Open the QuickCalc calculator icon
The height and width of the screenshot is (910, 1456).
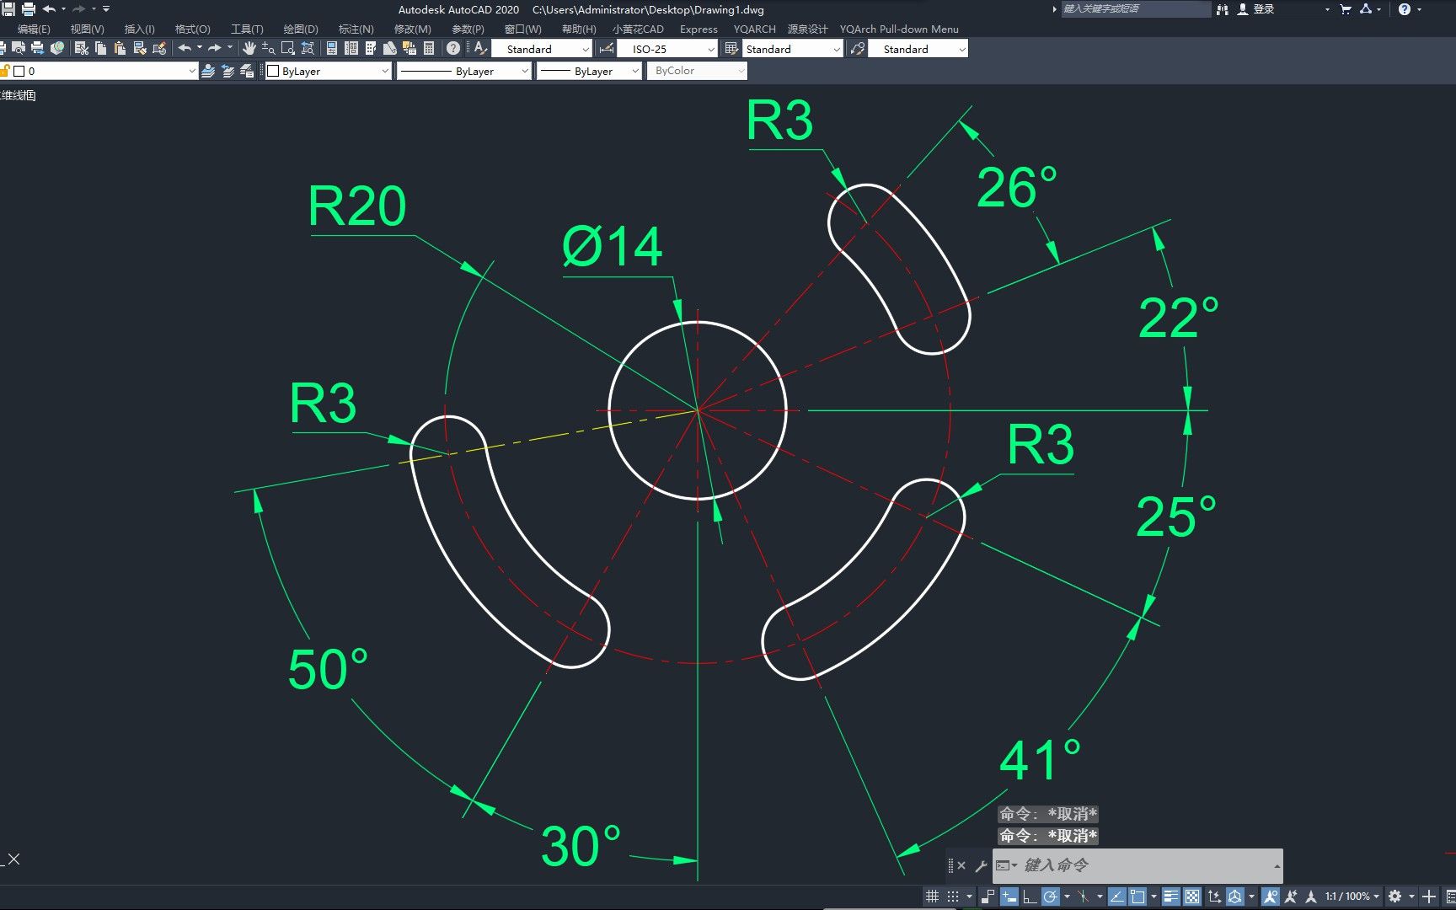coord(429,49)
